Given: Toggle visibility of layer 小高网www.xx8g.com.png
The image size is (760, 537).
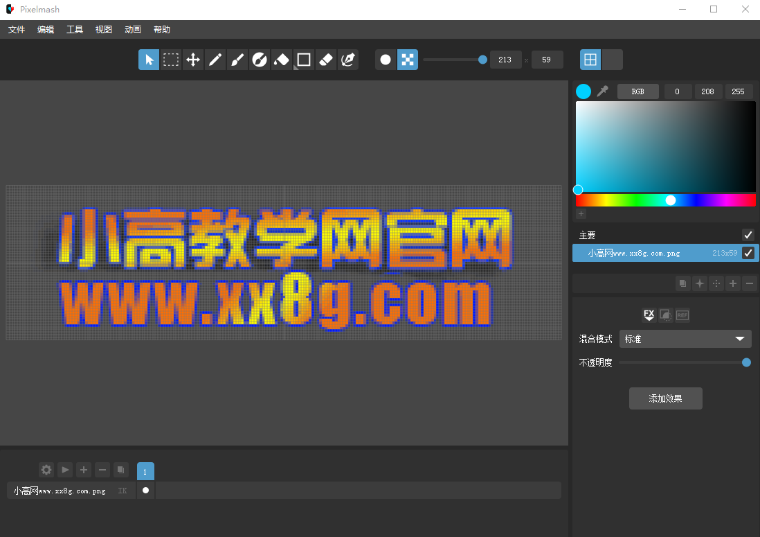Looking at the screenshot, I should (748, 253).
